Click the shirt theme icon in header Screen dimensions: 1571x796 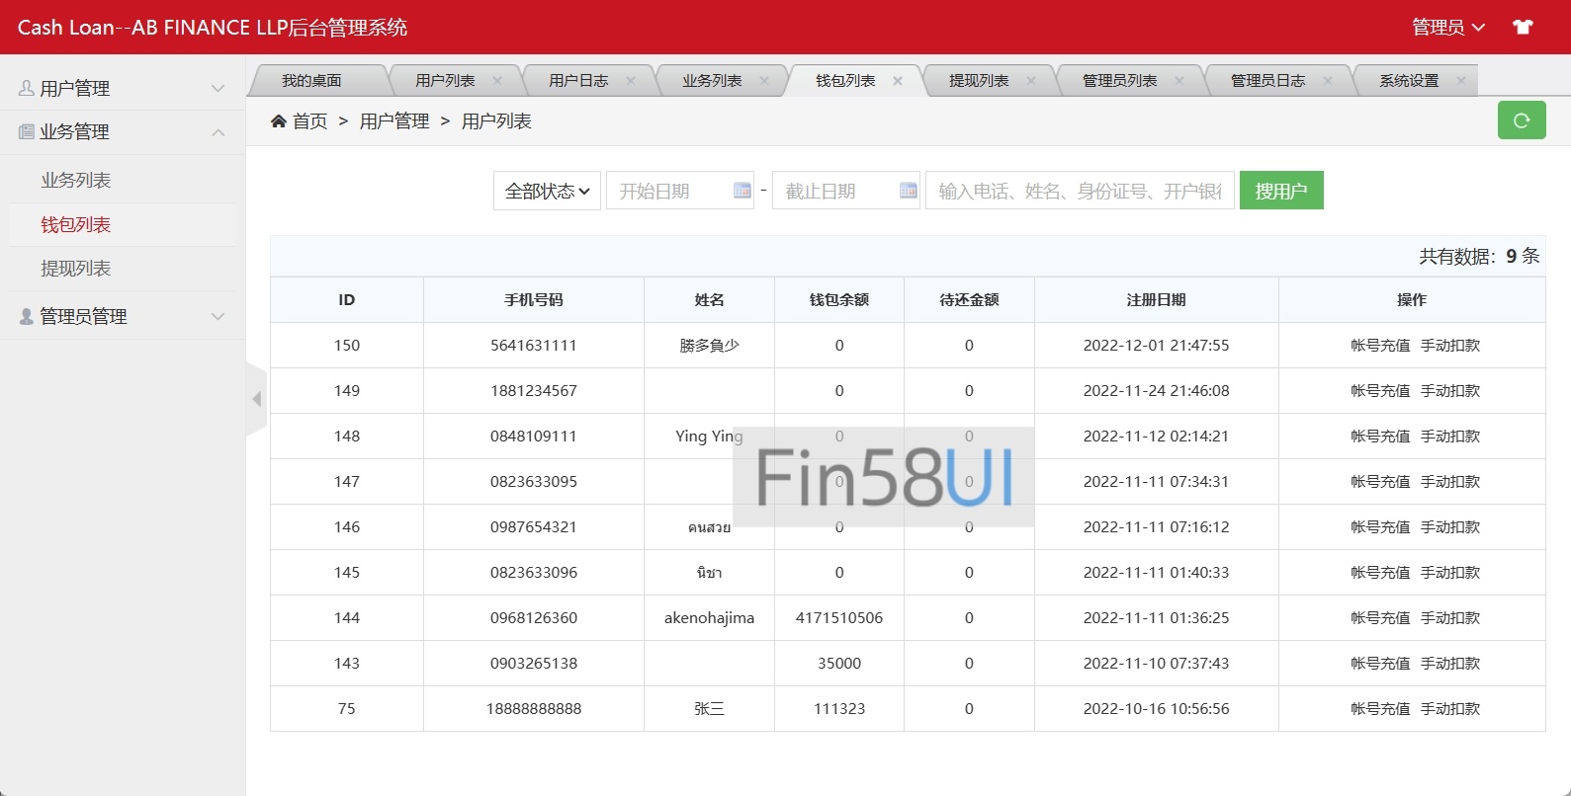tap(1523, 27)
